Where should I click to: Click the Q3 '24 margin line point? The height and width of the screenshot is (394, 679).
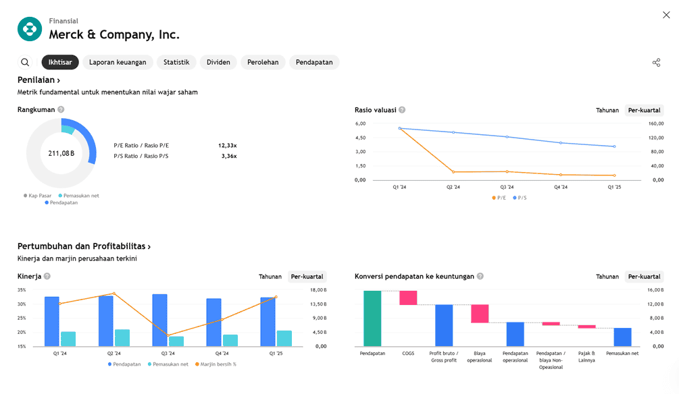coord(168,335)
